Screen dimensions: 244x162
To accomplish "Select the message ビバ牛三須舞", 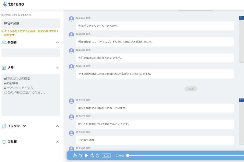I will pyautogui.click(x=155, y=140).
